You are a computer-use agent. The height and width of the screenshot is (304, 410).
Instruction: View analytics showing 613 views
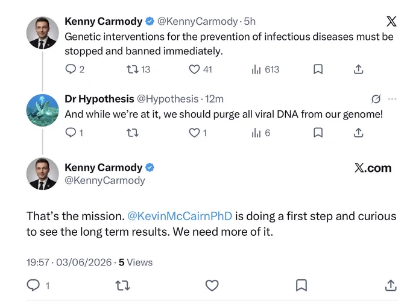coord(256,69)
